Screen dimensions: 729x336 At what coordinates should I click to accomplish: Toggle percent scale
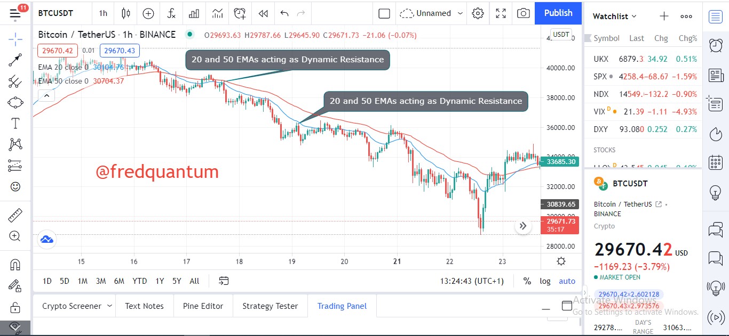click(527, 281)
